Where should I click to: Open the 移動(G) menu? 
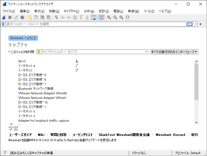click(54, 11)
